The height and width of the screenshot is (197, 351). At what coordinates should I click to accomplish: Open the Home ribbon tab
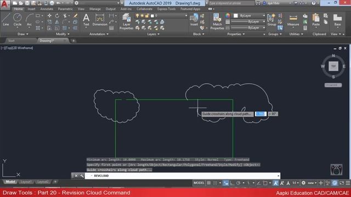coord(18,9)
